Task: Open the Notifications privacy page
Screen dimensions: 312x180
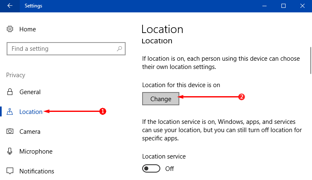Action: [37, 171]
